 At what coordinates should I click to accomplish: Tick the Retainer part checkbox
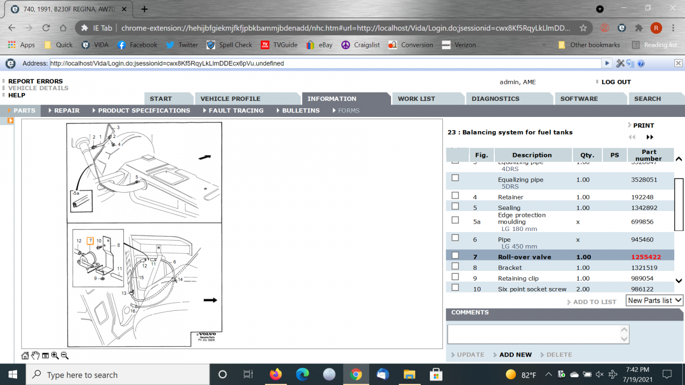click(455, 196)
